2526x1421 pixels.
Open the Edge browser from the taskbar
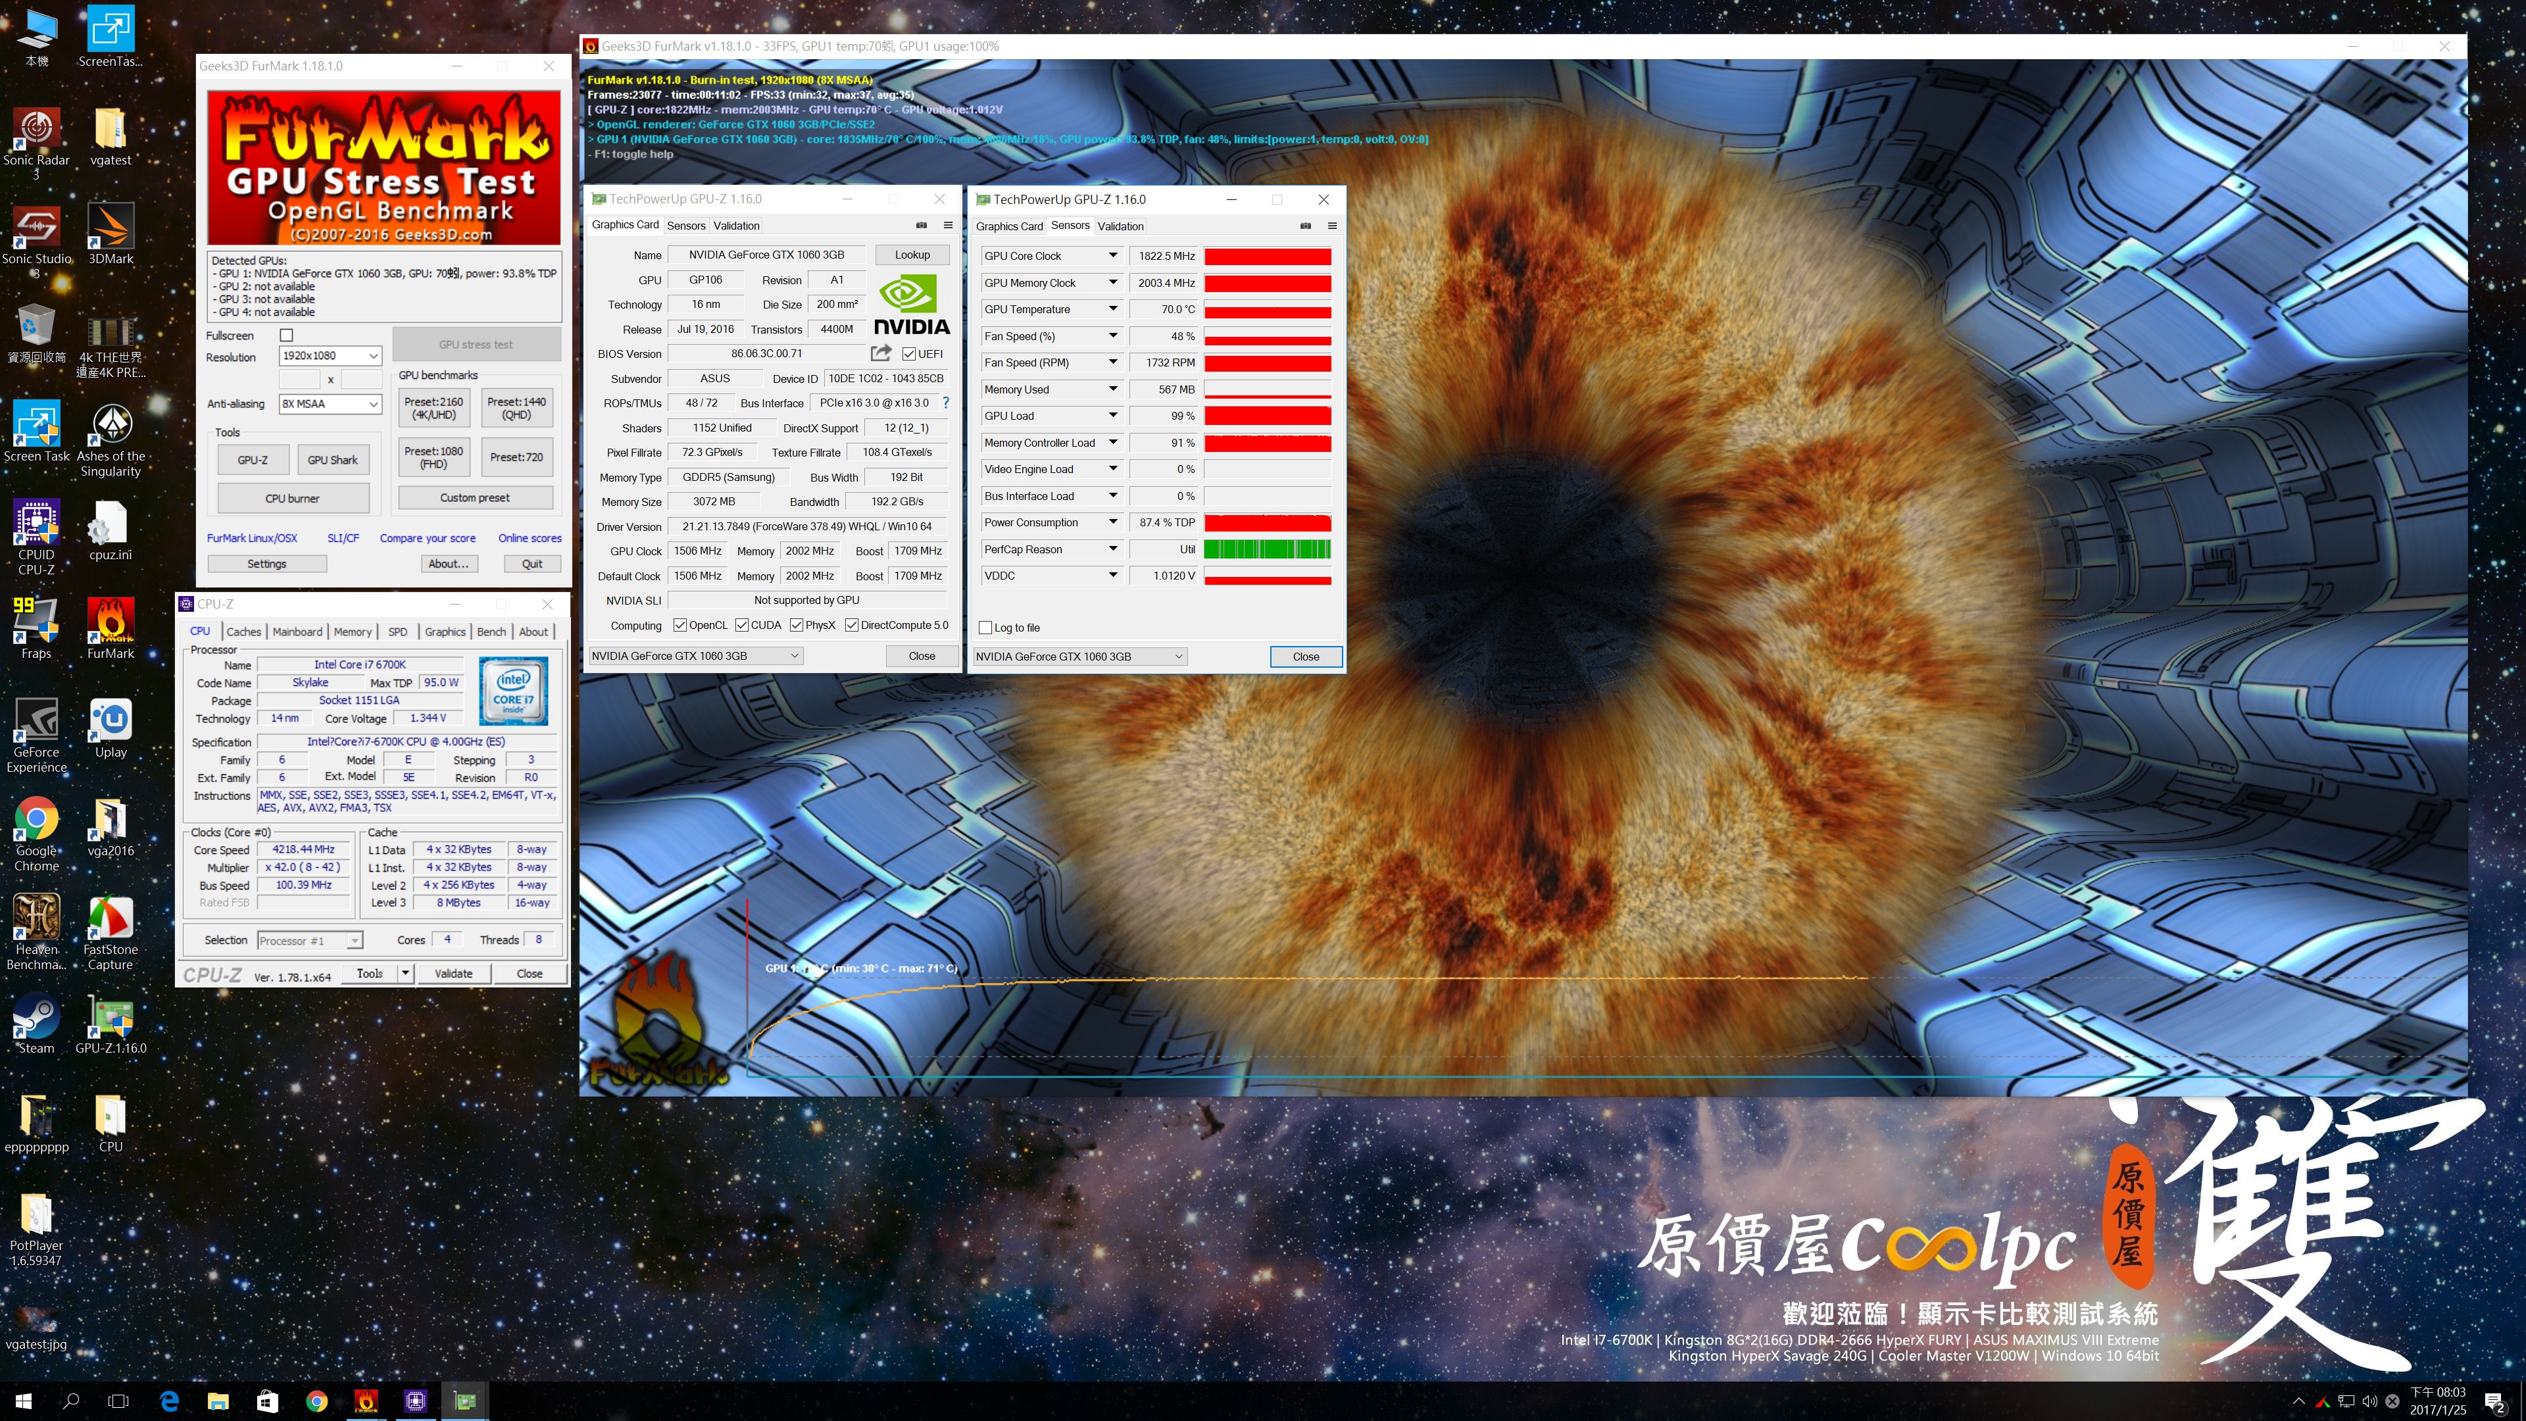tap(168, 1401)
